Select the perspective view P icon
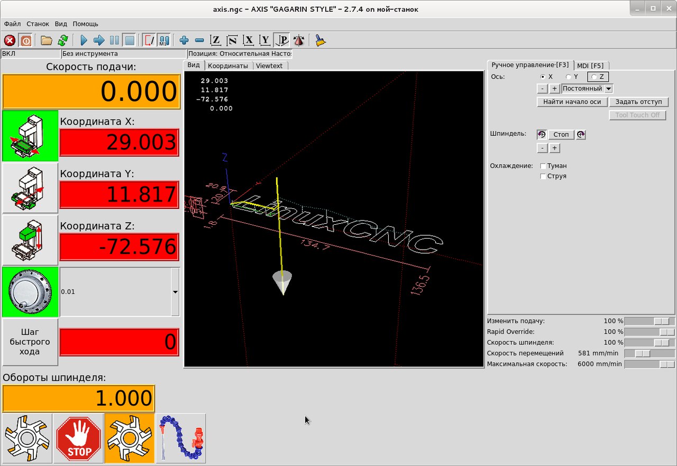Screen dimensions: 677x466 [282, 40]
